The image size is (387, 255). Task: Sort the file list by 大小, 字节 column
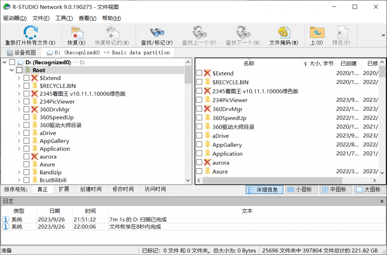pyautogui.click(x=321, y=64)
